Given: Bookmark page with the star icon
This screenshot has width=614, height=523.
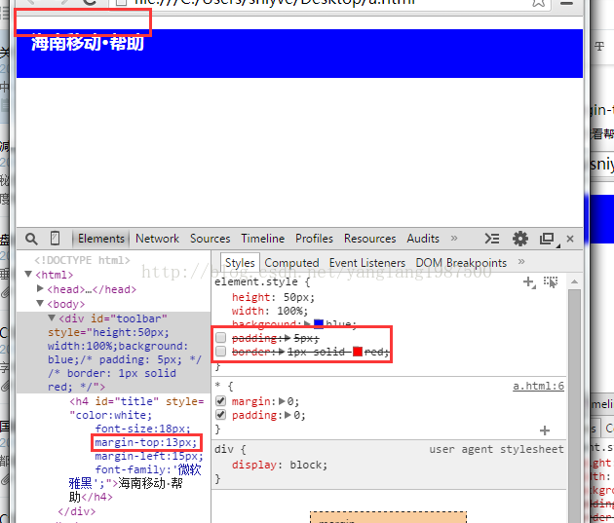Looking at the screenshot, I should [x=538, y=3].
